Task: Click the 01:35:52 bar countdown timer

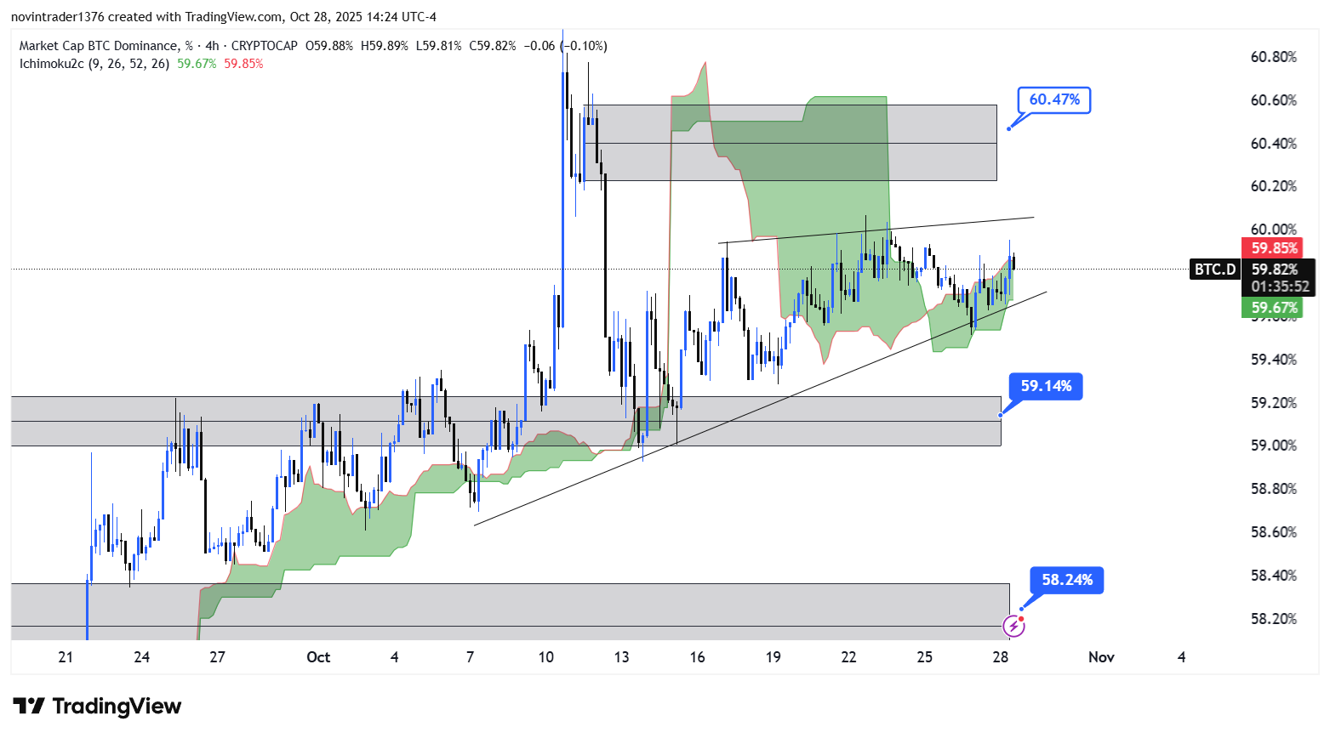Action: point(1280,287)
